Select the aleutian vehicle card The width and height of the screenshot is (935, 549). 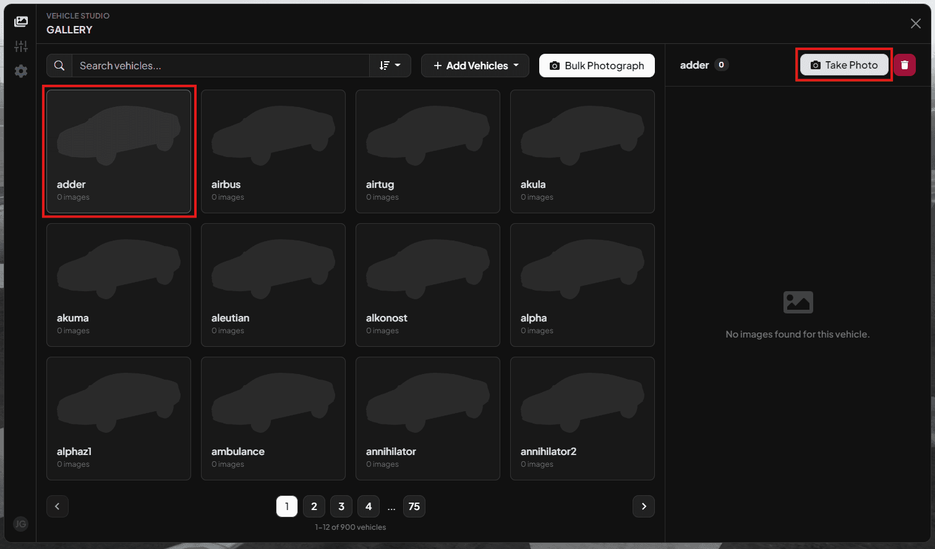point(273,285)
